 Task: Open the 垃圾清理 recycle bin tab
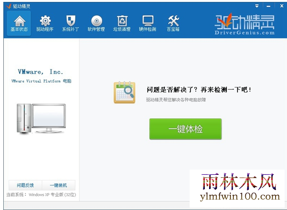122,23
